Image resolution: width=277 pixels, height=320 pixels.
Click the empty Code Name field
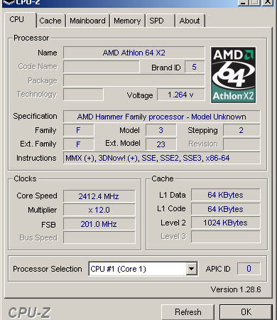[102, 67]
